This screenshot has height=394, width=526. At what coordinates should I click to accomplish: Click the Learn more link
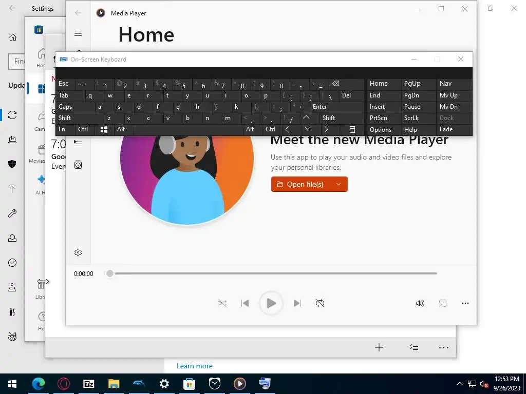click(x=195, y=366)
